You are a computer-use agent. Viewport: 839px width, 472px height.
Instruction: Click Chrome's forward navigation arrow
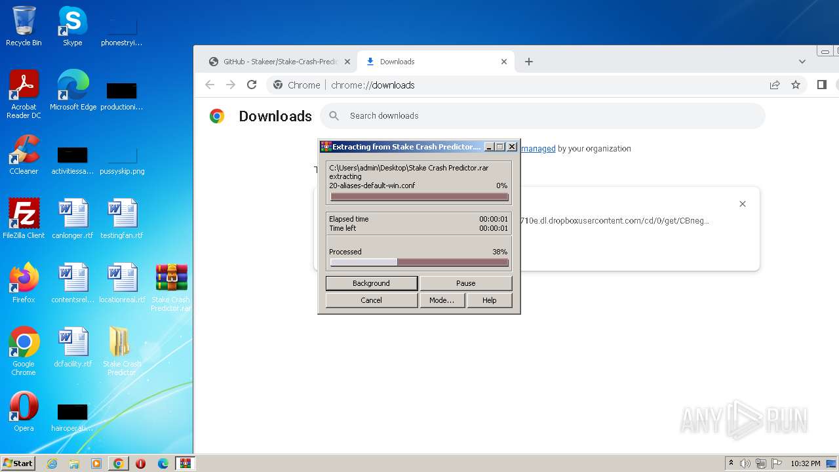pyautogui.click(x=231, y=85)
